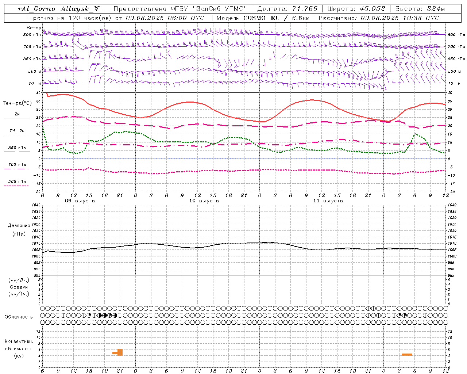Click the (мм/1ч.) precipitation unit label
This screenshot has height=374, width=467.
19,294
